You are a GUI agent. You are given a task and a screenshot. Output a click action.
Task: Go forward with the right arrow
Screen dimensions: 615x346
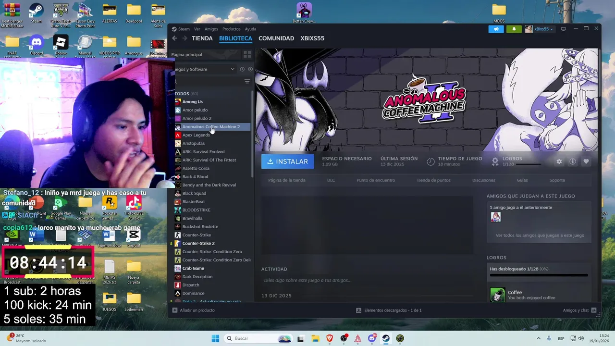[184, 38]
